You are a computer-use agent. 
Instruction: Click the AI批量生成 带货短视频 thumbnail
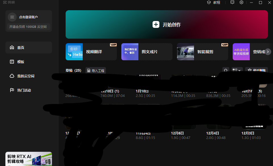(241, 52)
